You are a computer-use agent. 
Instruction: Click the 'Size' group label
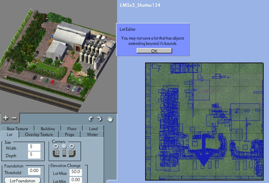[x=8, y=142]
